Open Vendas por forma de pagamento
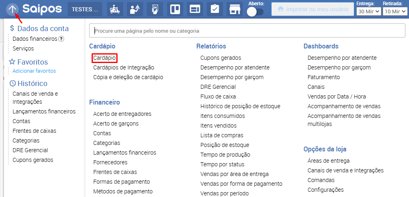The image size is (409, 197). [241, 184]
